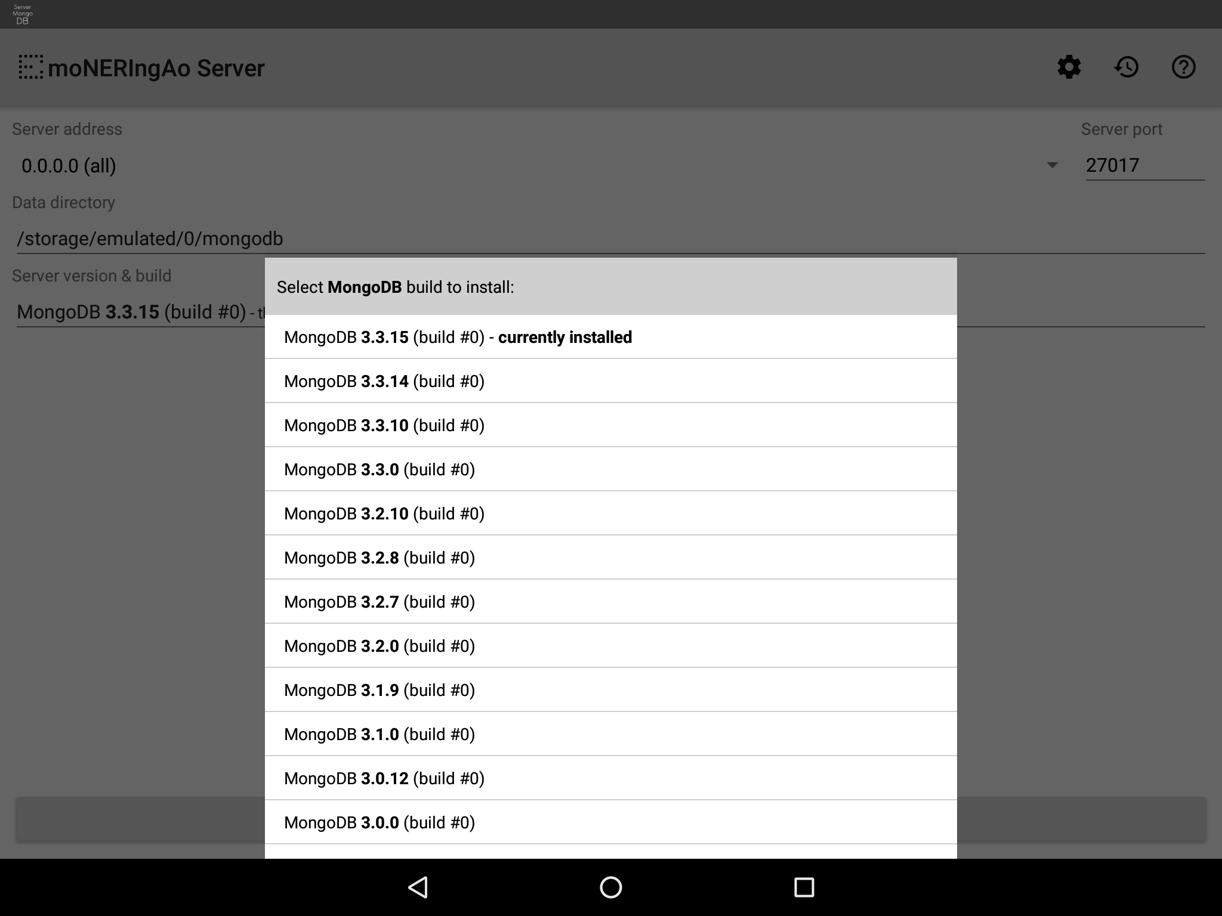Tap the recent apps square button
This screenshot has height=916, width=1222.
pyautogui.click(x=804, y=887)
